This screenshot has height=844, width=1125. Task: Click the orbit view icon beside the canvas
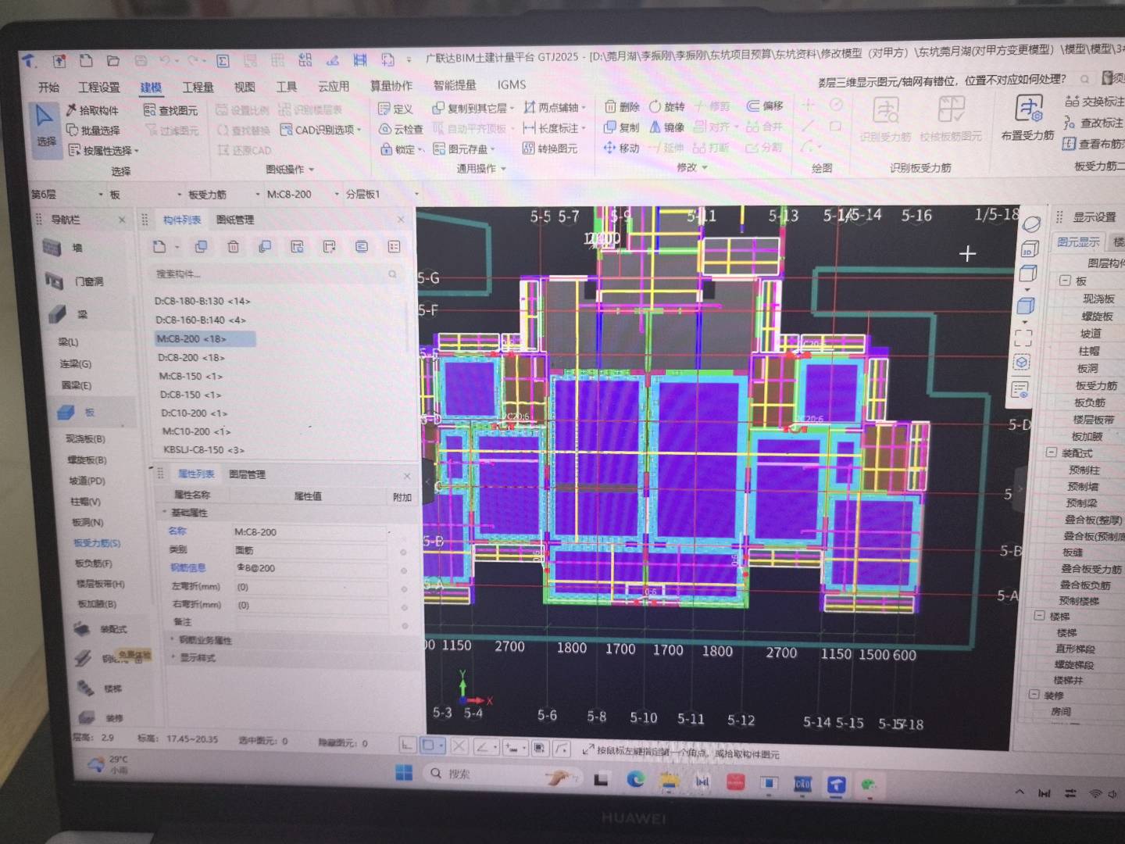(x=1031, y=224)
